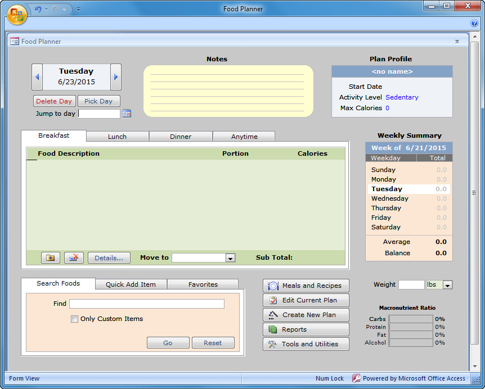Click the Max Calories value 0
This screenshot has height=389, width=485.
[387, 108]
